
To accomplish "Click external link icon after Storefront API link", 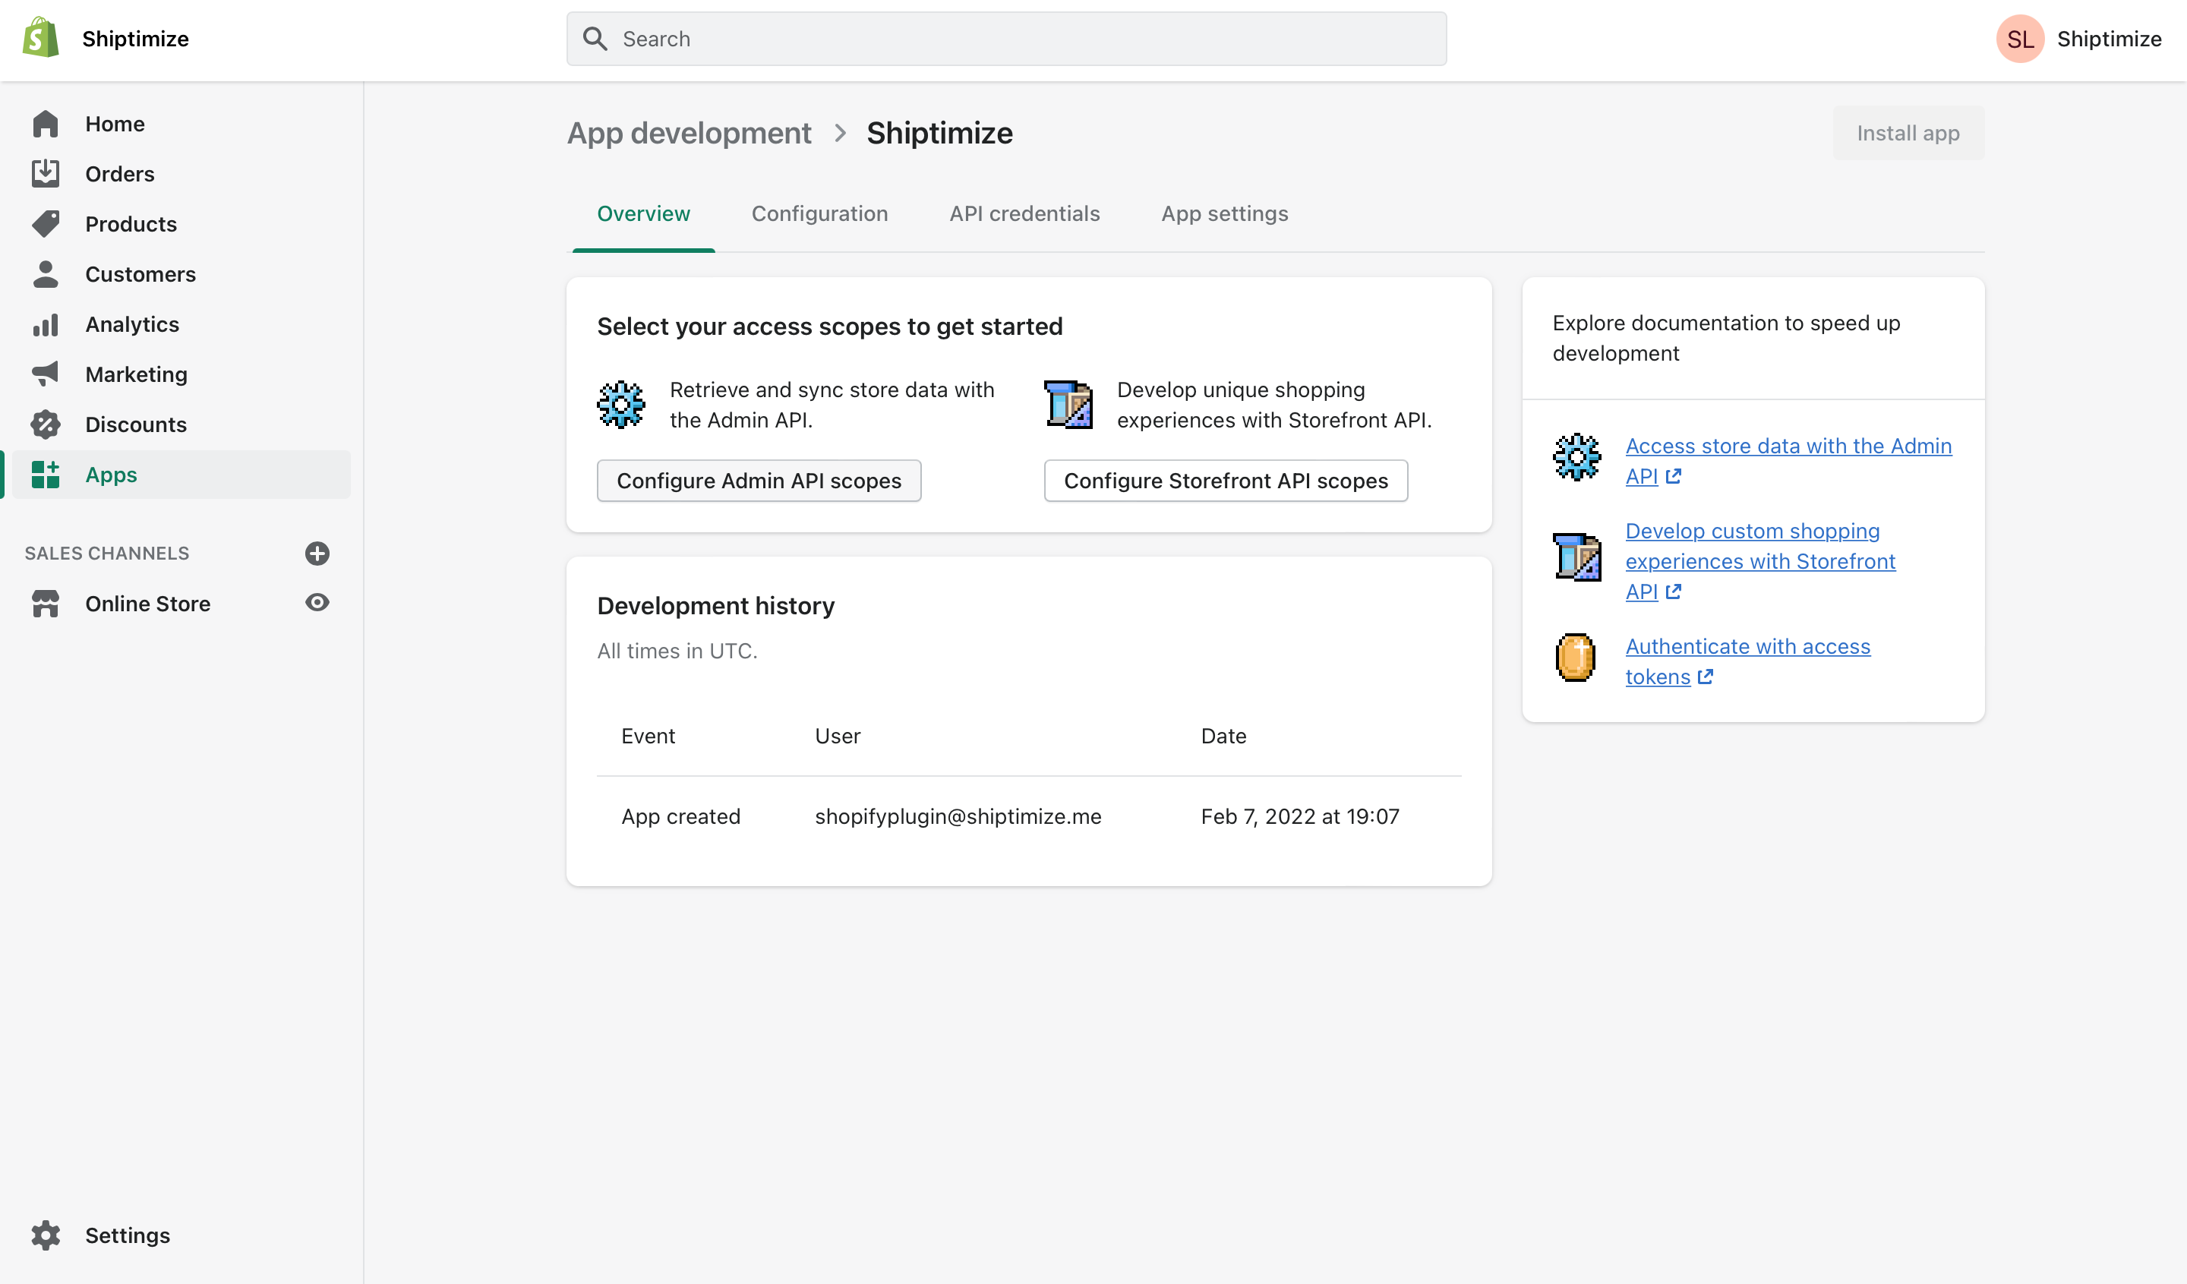I will [x=1673, y=592].
